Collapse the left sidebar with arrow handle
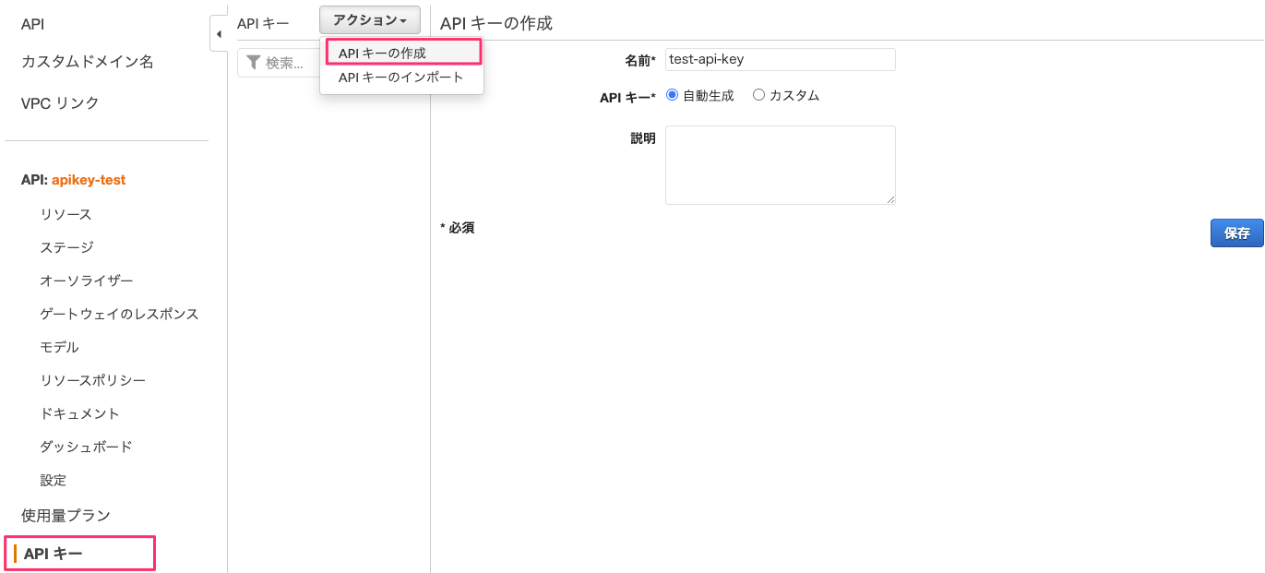 (x=219, y=34)
